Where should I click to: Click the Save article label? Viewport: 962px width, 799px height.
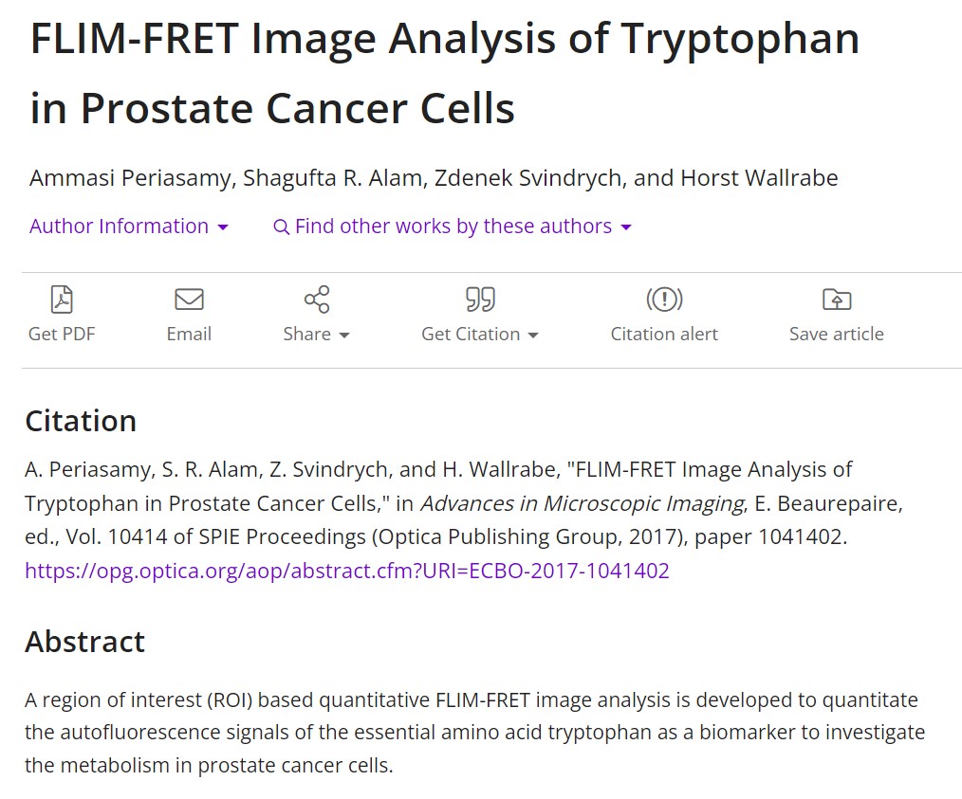pyautogui.click(x=836, y=334)
